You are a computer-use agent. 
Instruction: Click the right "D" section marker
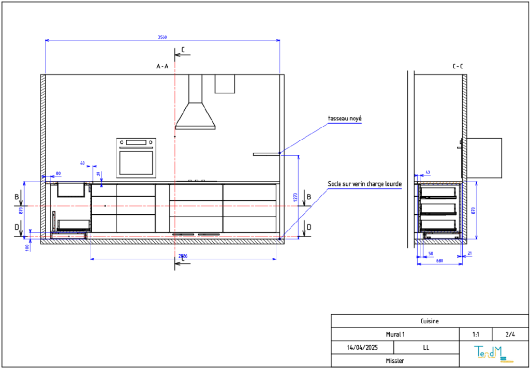click(x=308, y=227)
